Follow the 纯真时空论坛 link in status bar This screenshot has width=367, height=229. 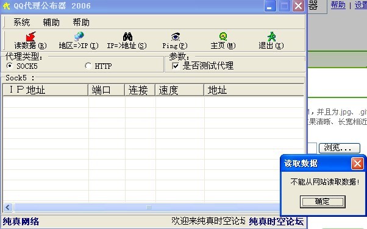276,221
